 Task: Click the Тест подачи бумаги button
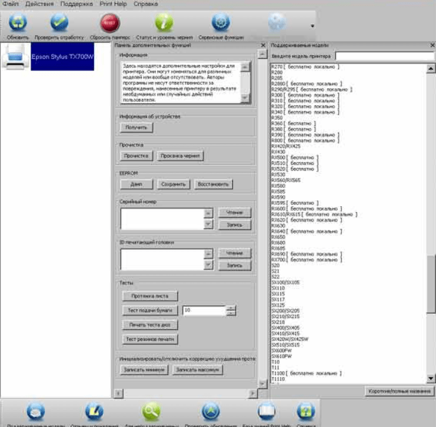point(149,310)
